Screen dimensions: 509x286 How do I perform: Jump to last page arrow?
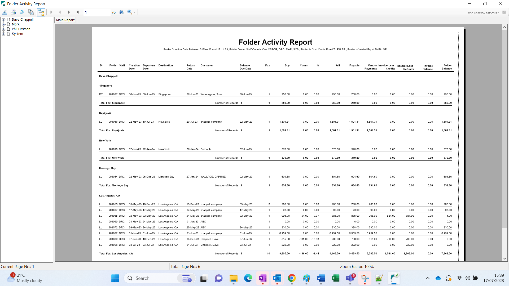(x=78, y=12)
